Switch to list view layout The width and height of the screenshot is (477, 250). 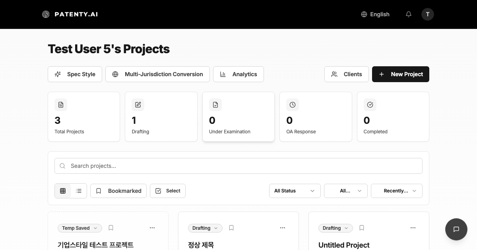pyautogui.click(x=79, y=191)
